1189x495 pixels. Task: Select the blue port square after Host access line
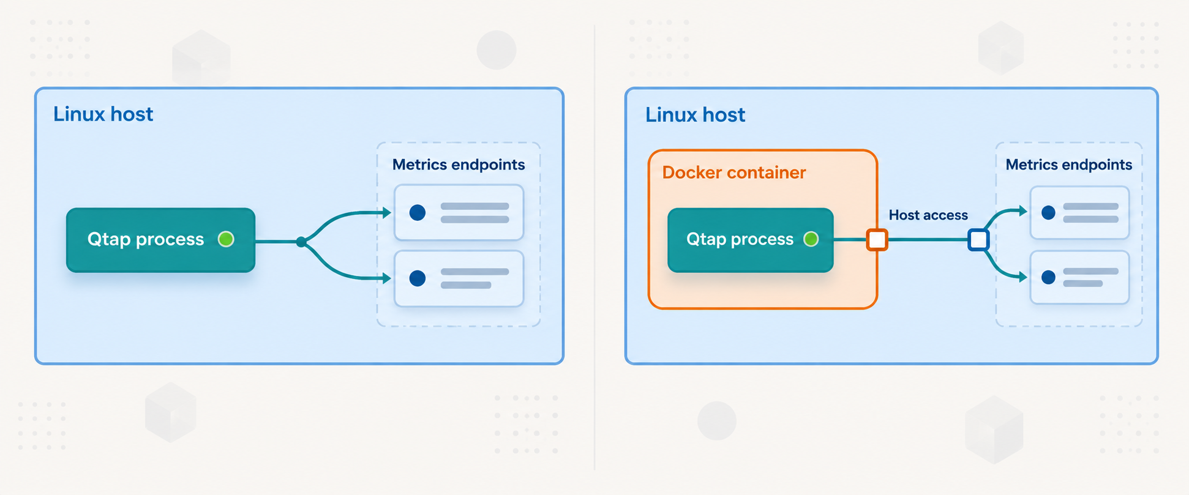[x=978, y=240]
